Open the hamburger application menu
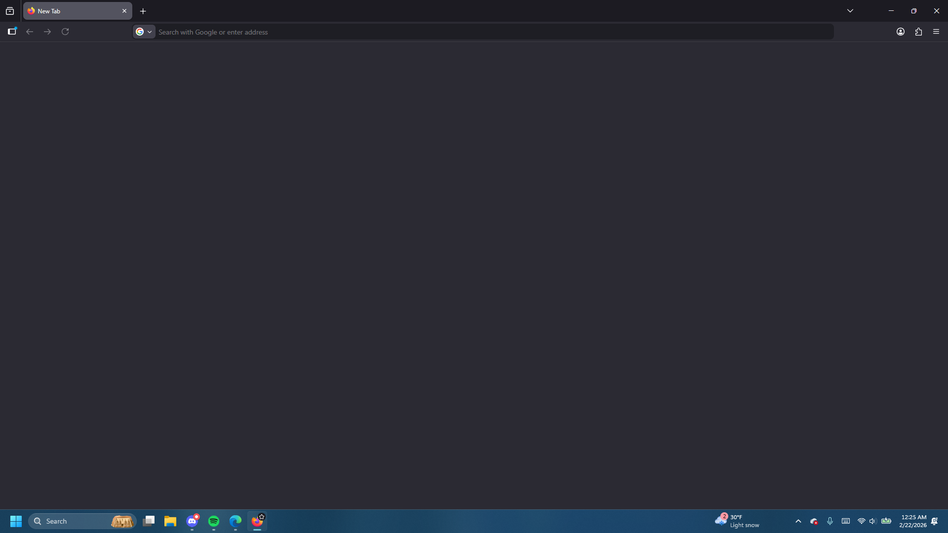 tap(936, 32)
